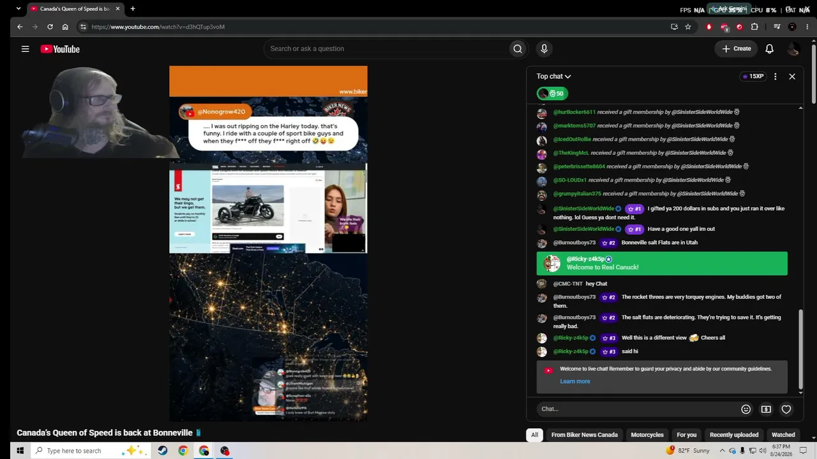Open @peterbrissette8604 chat username
Viewport: 817px width, 459px height.
[579, 166]
